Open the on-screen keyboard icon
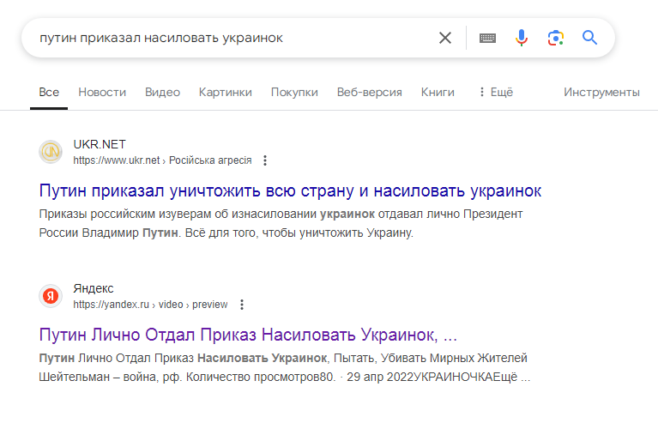 click(487, 39)
